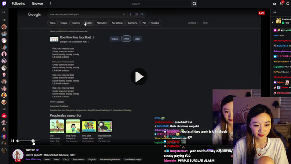Image resolution: width=291 pixels, height=164 pixels.
Task: Click the search magnifier button
Action: 194,4
